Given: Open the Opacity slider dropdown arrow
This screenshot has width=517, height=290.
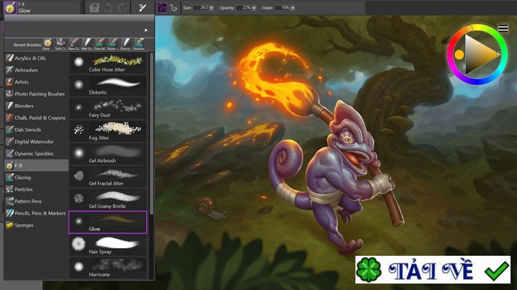Looking at the screenshot, I should 254,8.
